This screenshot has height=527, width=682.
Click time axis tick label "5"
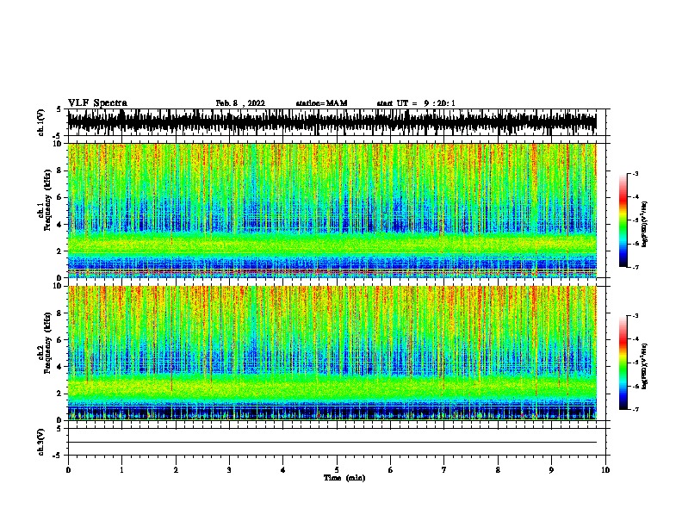337,470
